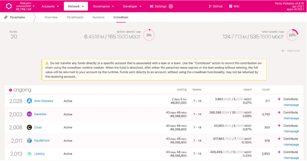Open the Wiki book icon link
The width and height of the screenshot is (307, 161).
[231, 6]
